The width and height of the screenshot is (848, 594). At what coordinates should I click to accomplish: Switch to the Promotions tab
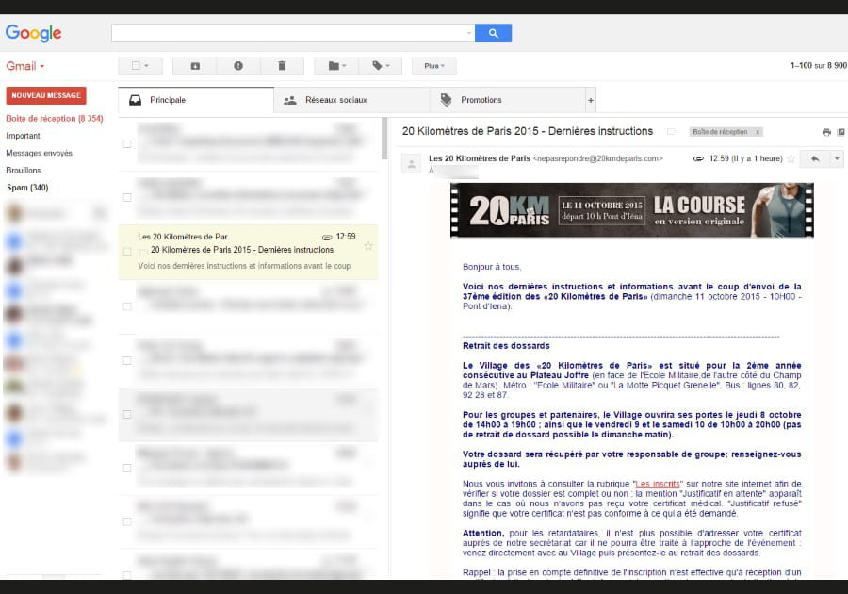(508, 100)
